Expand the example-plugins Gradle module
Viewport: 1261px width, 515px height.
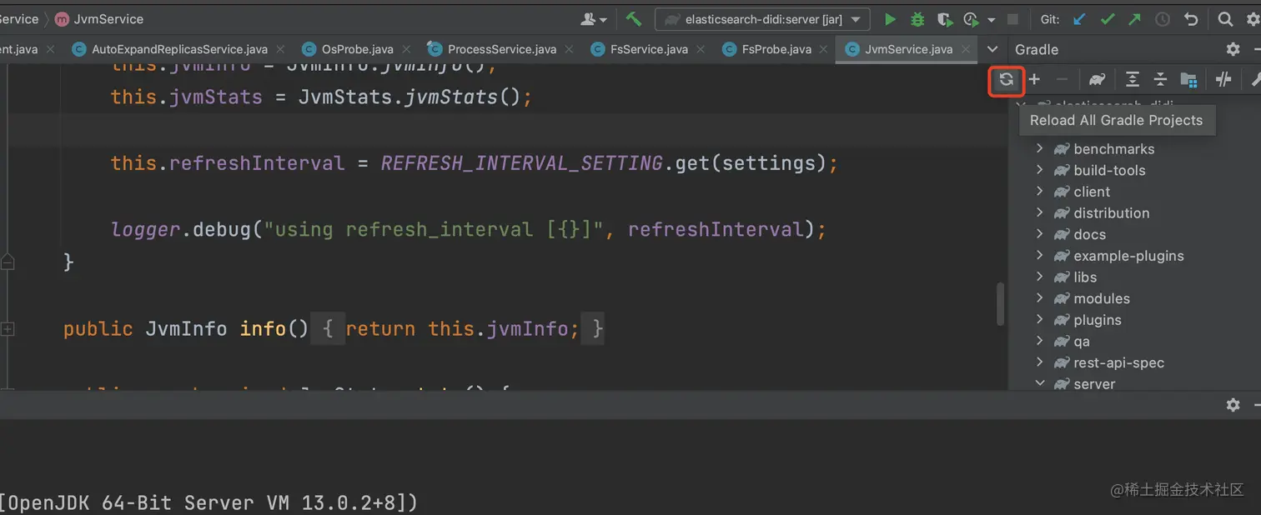click(x=1039, y=256)
